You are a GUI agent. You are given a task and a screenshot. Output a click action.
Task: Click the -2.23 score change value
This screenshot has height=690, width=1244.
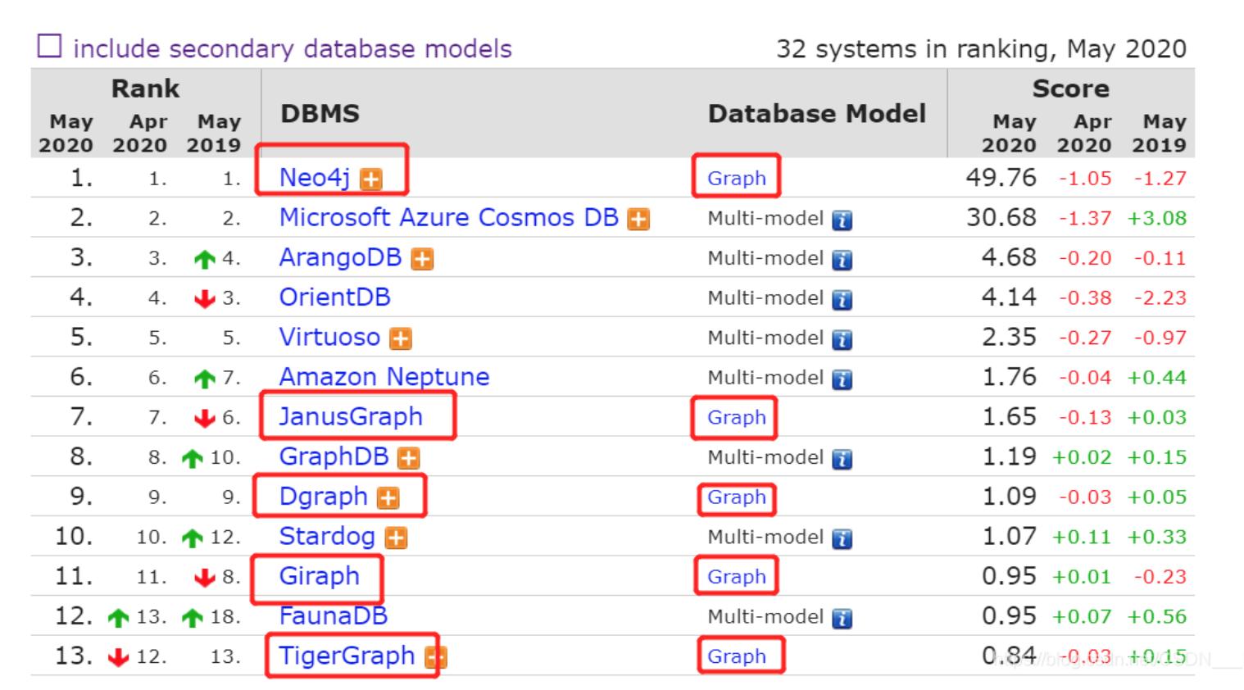pos(1160,297)
